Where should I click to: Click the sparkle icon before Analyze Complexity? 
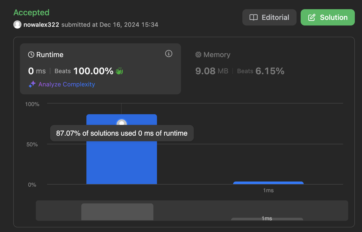pos(32,84)
